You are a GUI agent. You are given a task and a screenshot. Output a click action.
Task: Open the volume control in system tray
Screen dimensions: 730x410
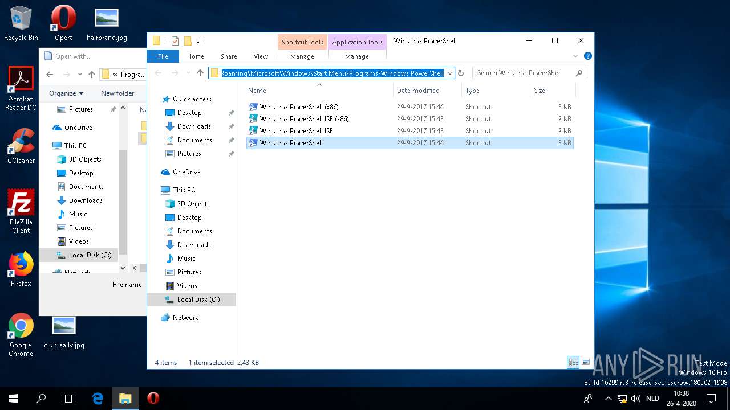pos(636,399)
